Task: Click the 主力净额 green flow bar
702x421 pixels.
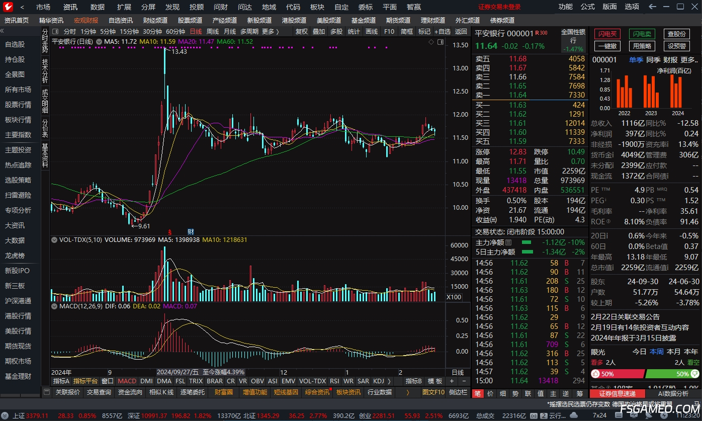Action: pyautogui.click(x=526, y=242)
